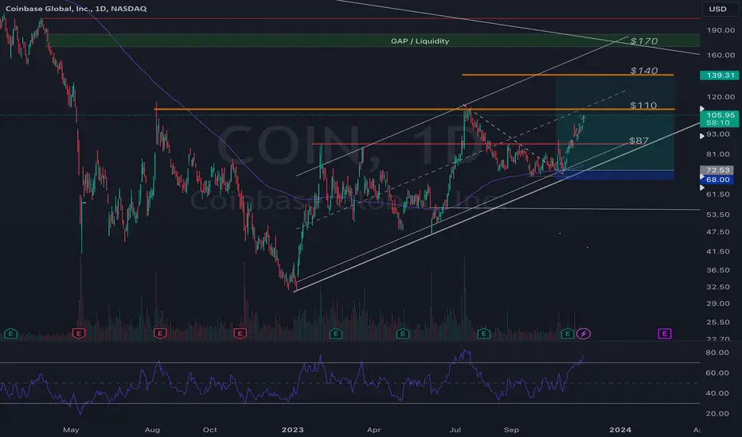
Task: Select the current price 105.95 label
Action: coord(719,114)
